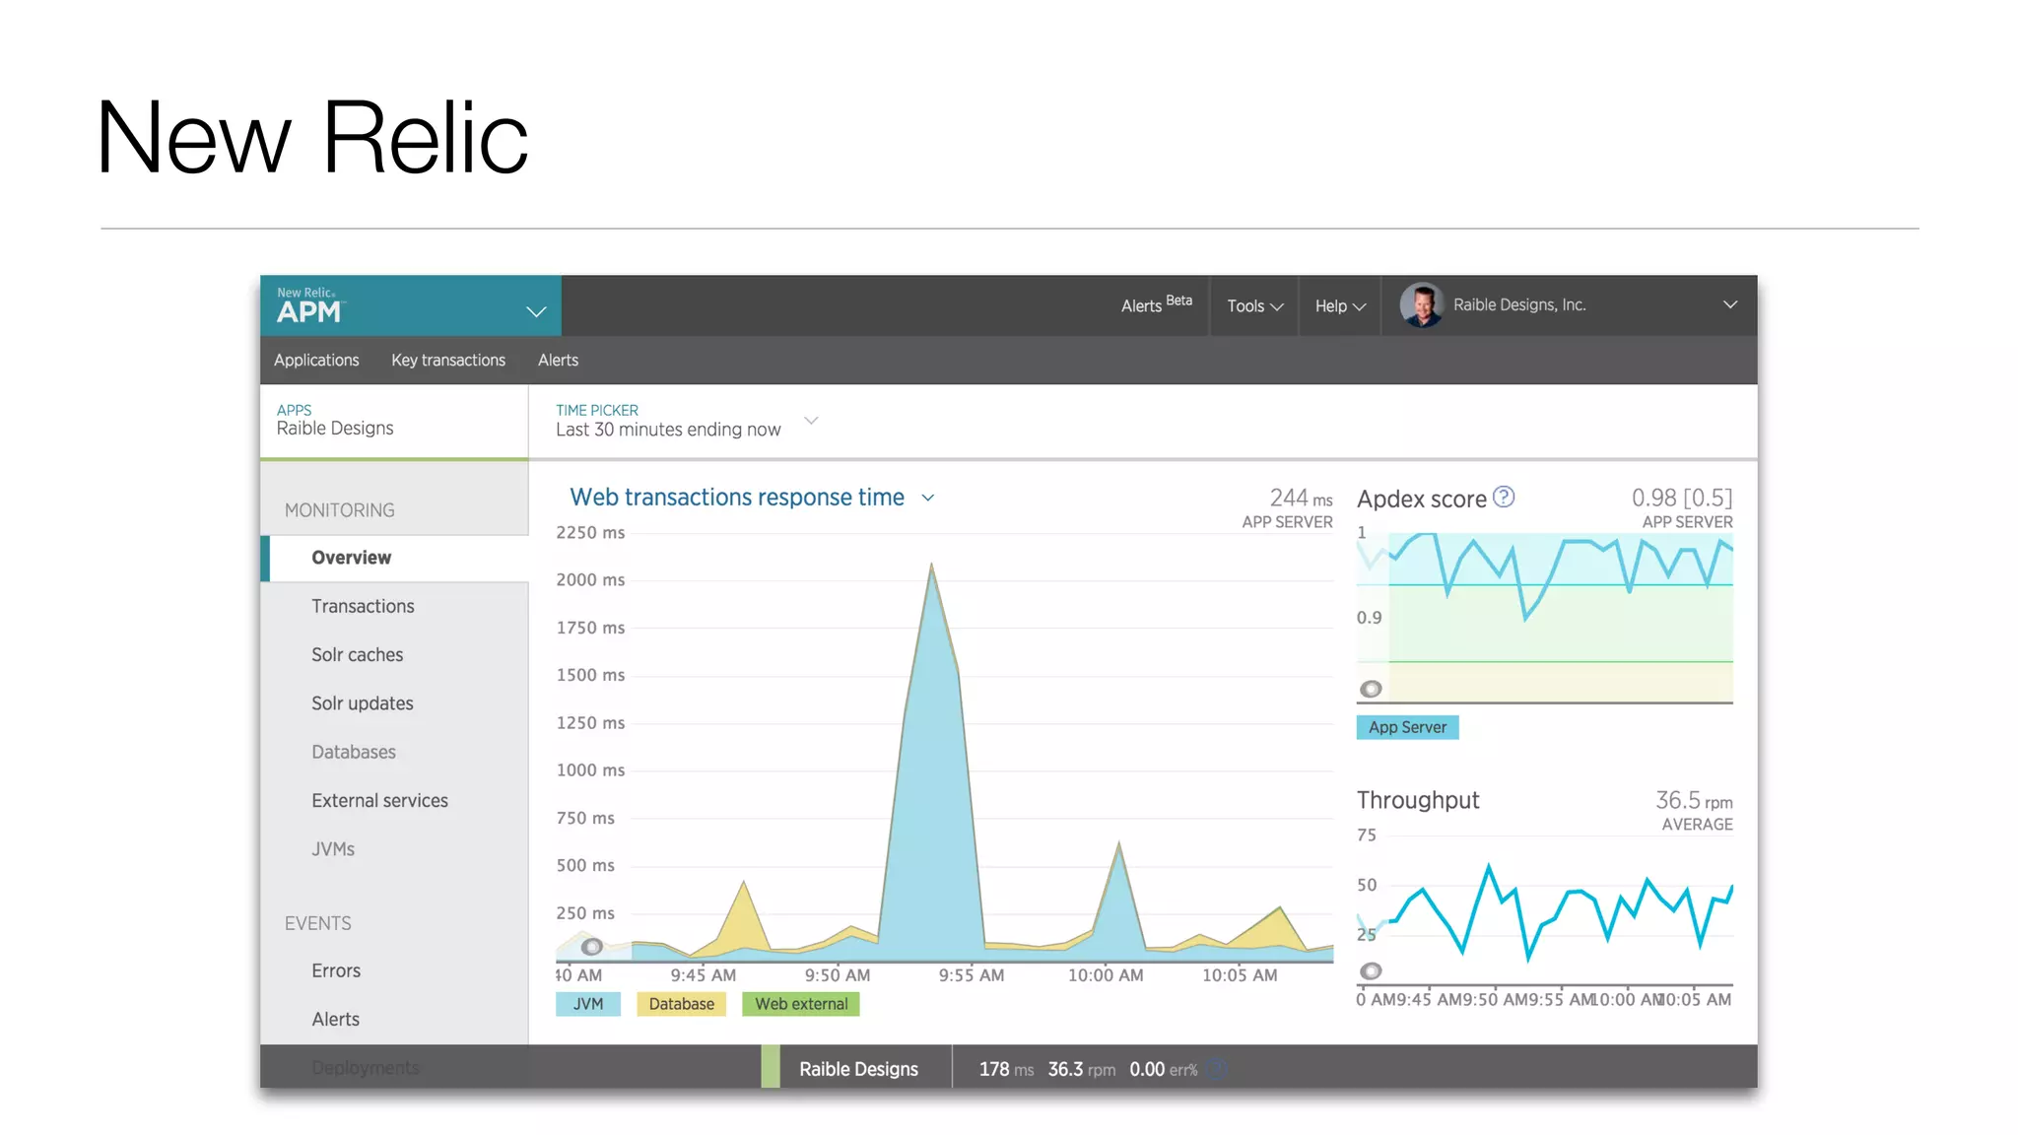
Task: Toggle the JVM legend swatch
Action: click(x=587, y=1004)
